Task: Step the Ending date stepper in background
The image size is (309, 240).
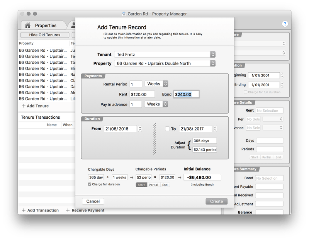Action: click(x=282, y=85)
